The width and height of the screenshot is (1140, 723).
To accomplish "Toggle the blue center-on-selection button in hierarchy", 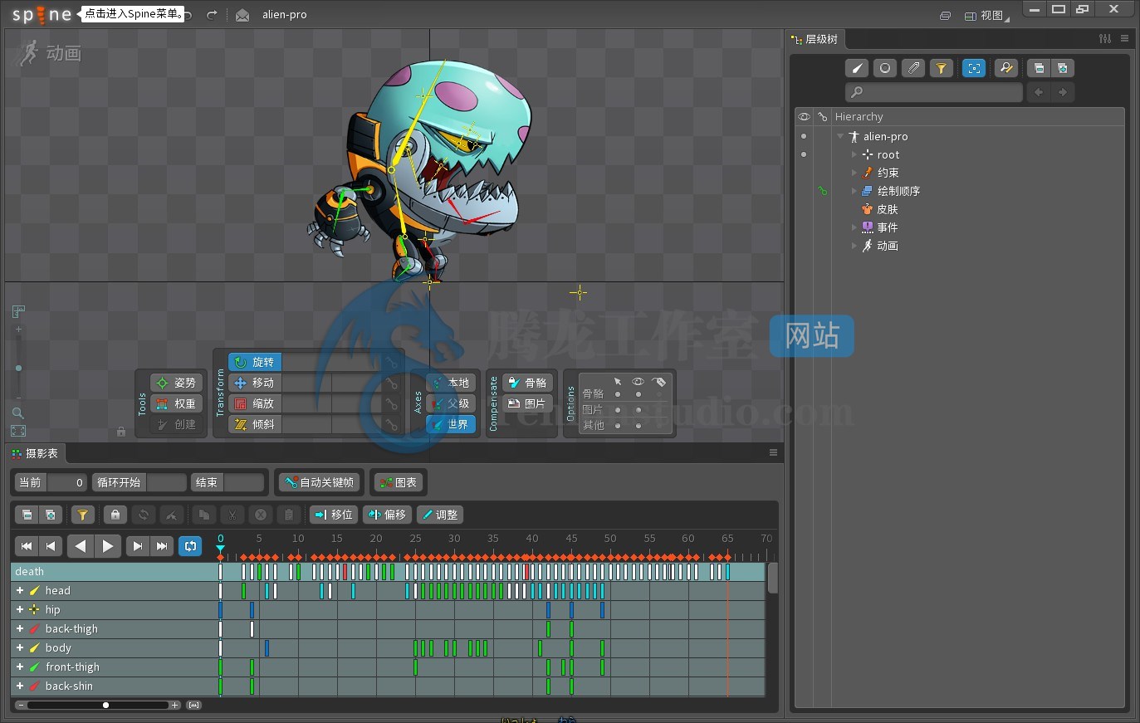I will (x=974, y=68).
